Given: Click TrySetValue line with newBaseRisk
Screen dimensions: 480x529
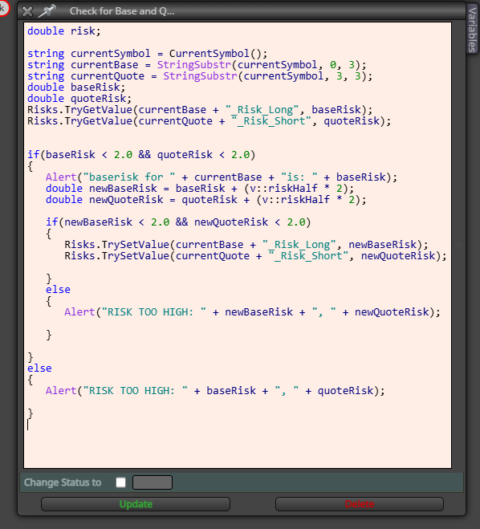Looking at the screenshot, I should pyautogui.click(x=246, y=245).
